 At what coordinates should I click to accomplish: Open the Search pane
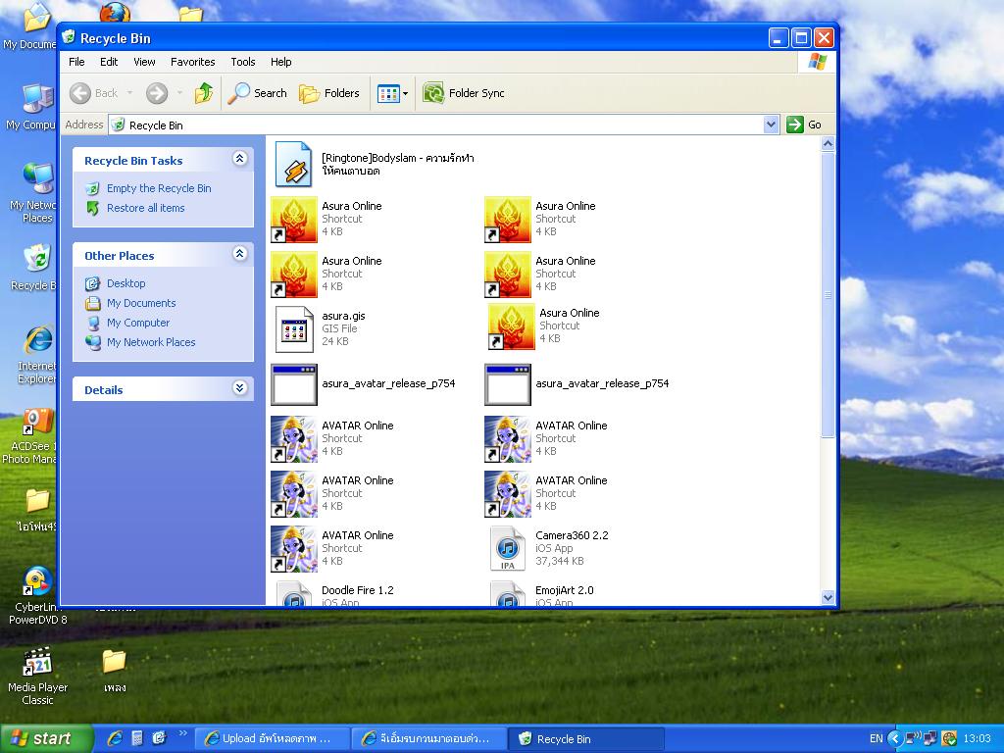pos(258,93)
